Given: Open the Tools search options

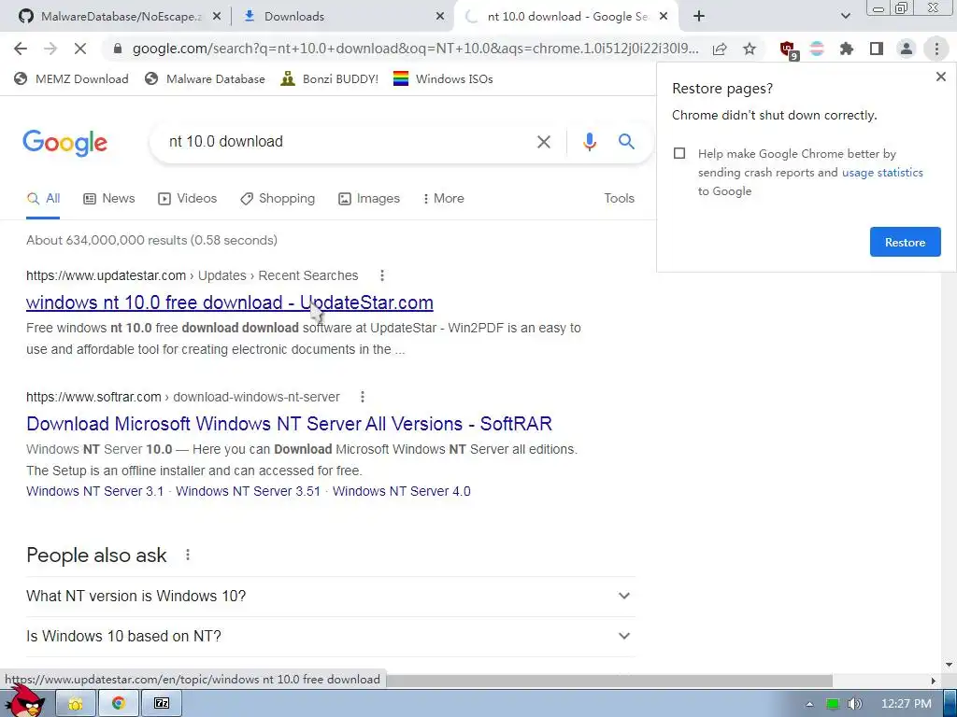Looking at the screenshot, I should click(619, 198).
